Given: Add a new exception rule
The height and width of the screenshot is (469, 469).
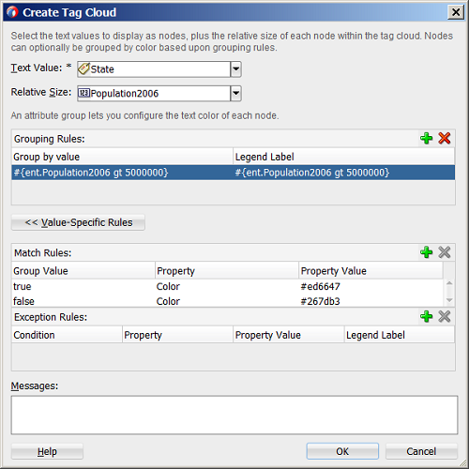Looking at the screenshot, I should tap(426, 316).
